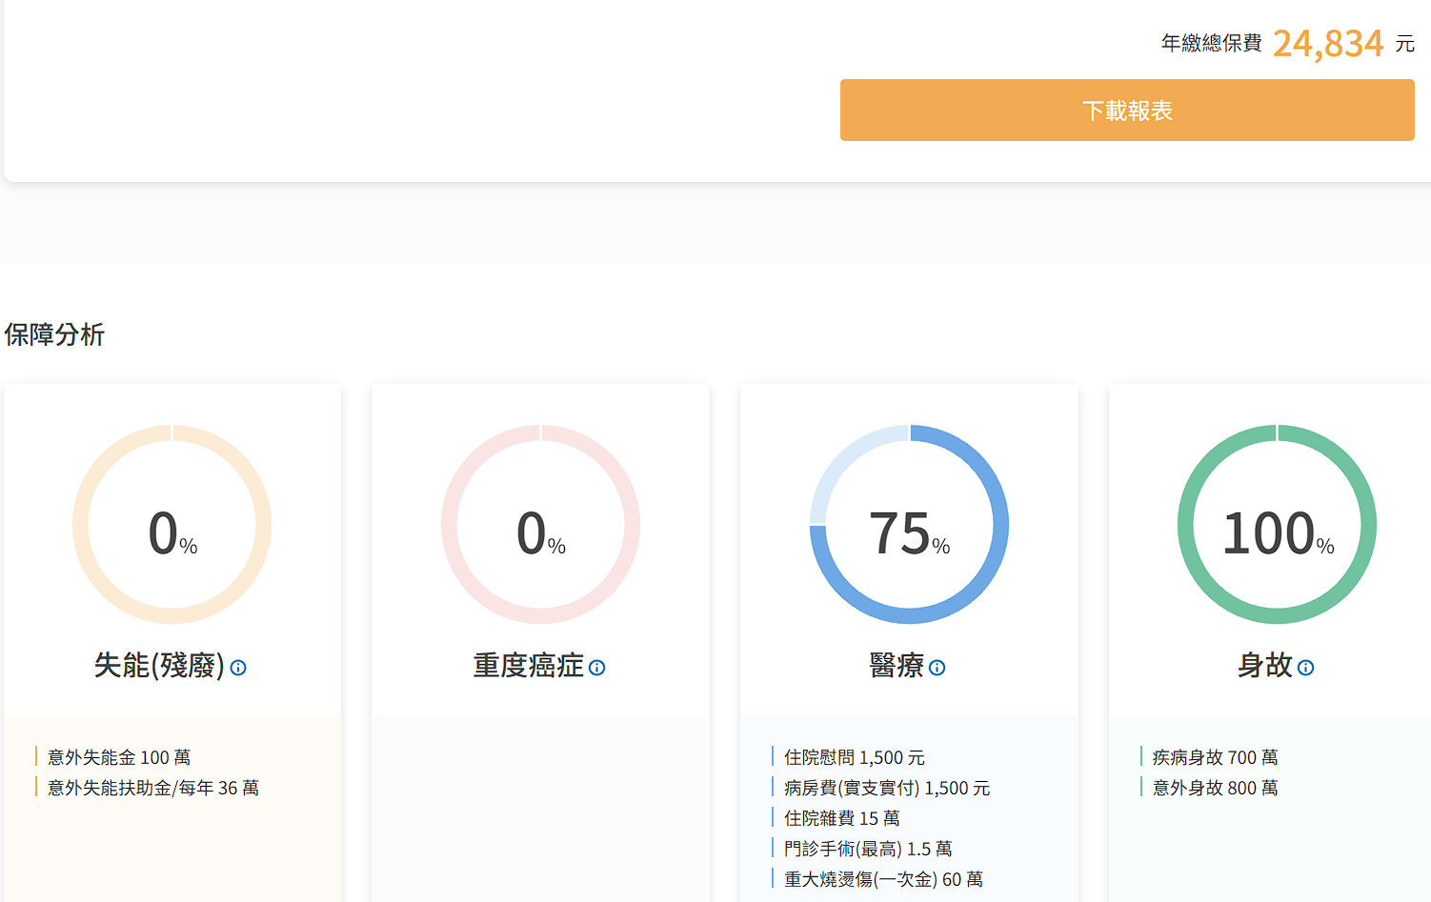1431x902 pixels.
Task: Click the green 100% death coverage ring
Action: pyautogui.click(x=1277, y=525)
